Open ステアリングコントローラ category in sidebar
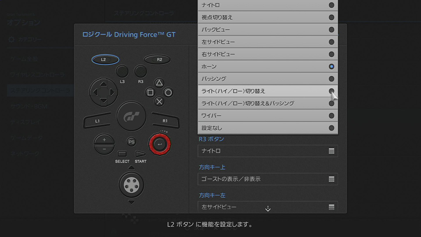The width and height of the screenshot is (421, 237). click(x=41, y=91)
